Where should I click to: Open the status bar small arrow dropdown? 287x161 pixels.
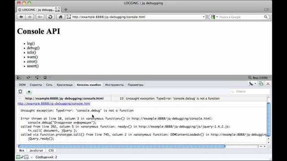[31, 157]
